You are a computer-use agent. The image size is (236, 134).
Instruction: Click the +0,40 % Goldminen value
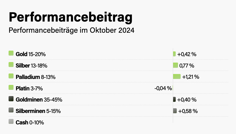pos(187,100)
